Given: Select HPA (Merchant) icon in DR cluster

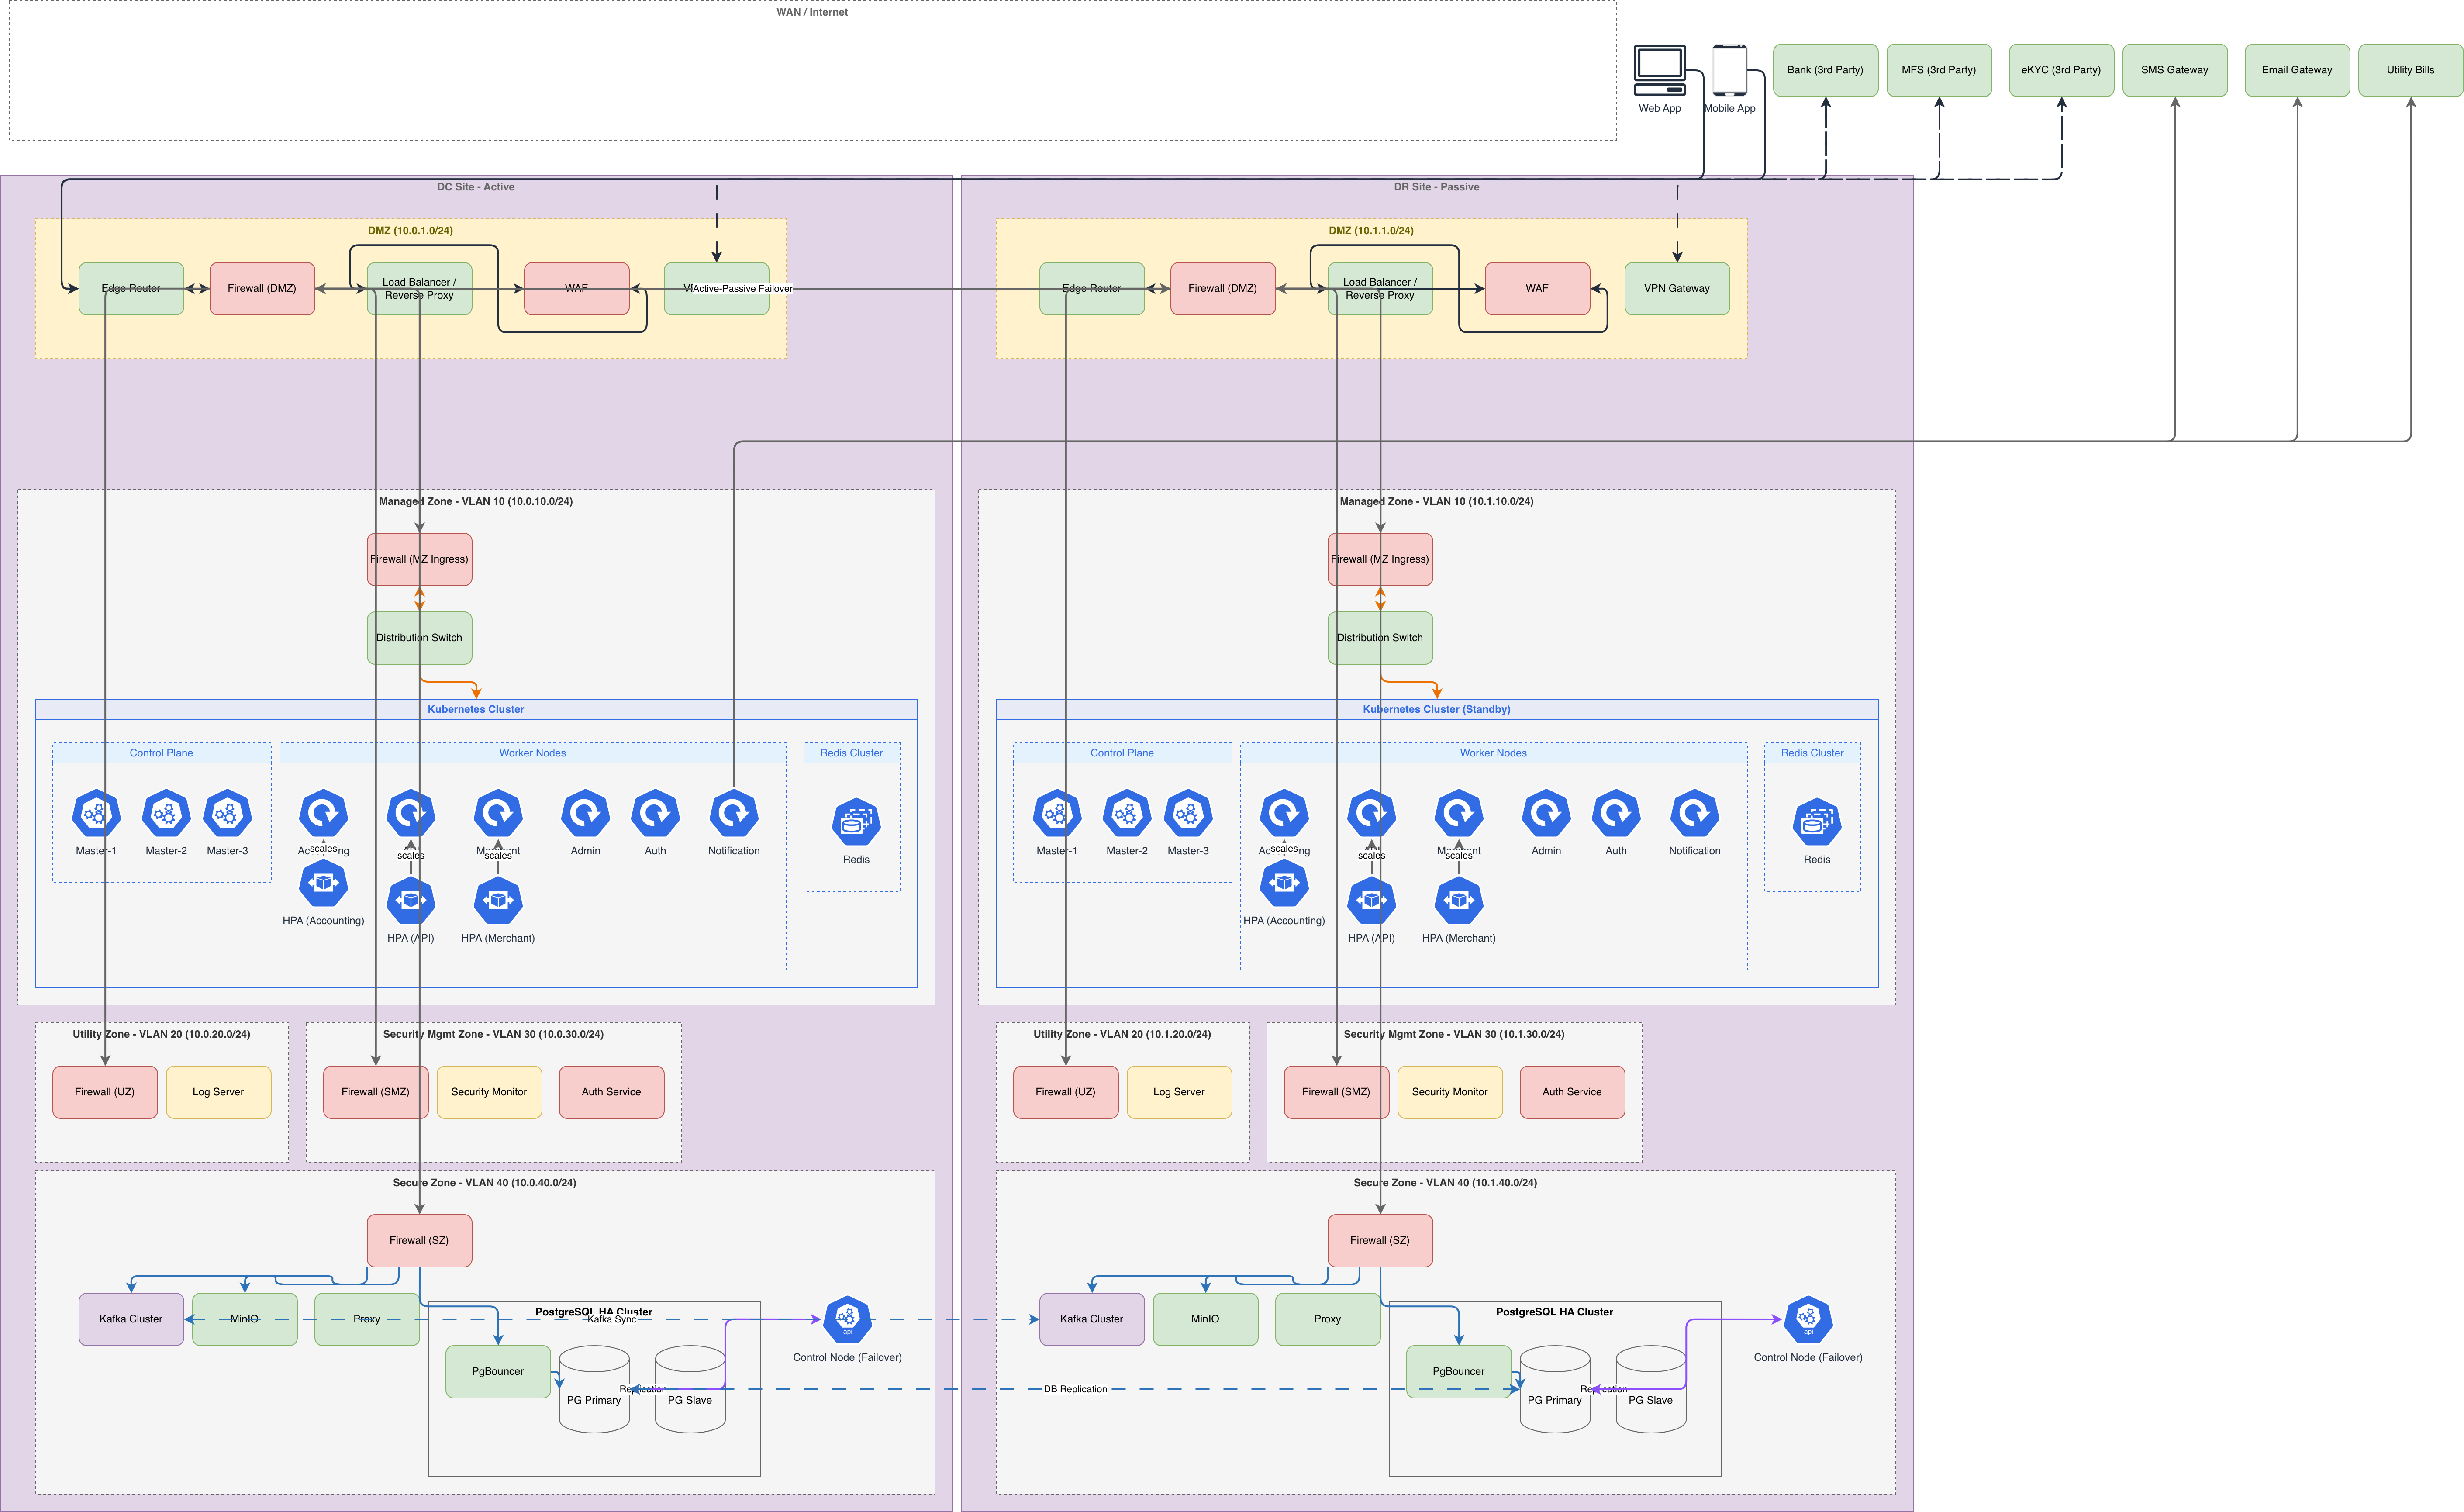Looking at the screenshot, I should point(1459,901).
